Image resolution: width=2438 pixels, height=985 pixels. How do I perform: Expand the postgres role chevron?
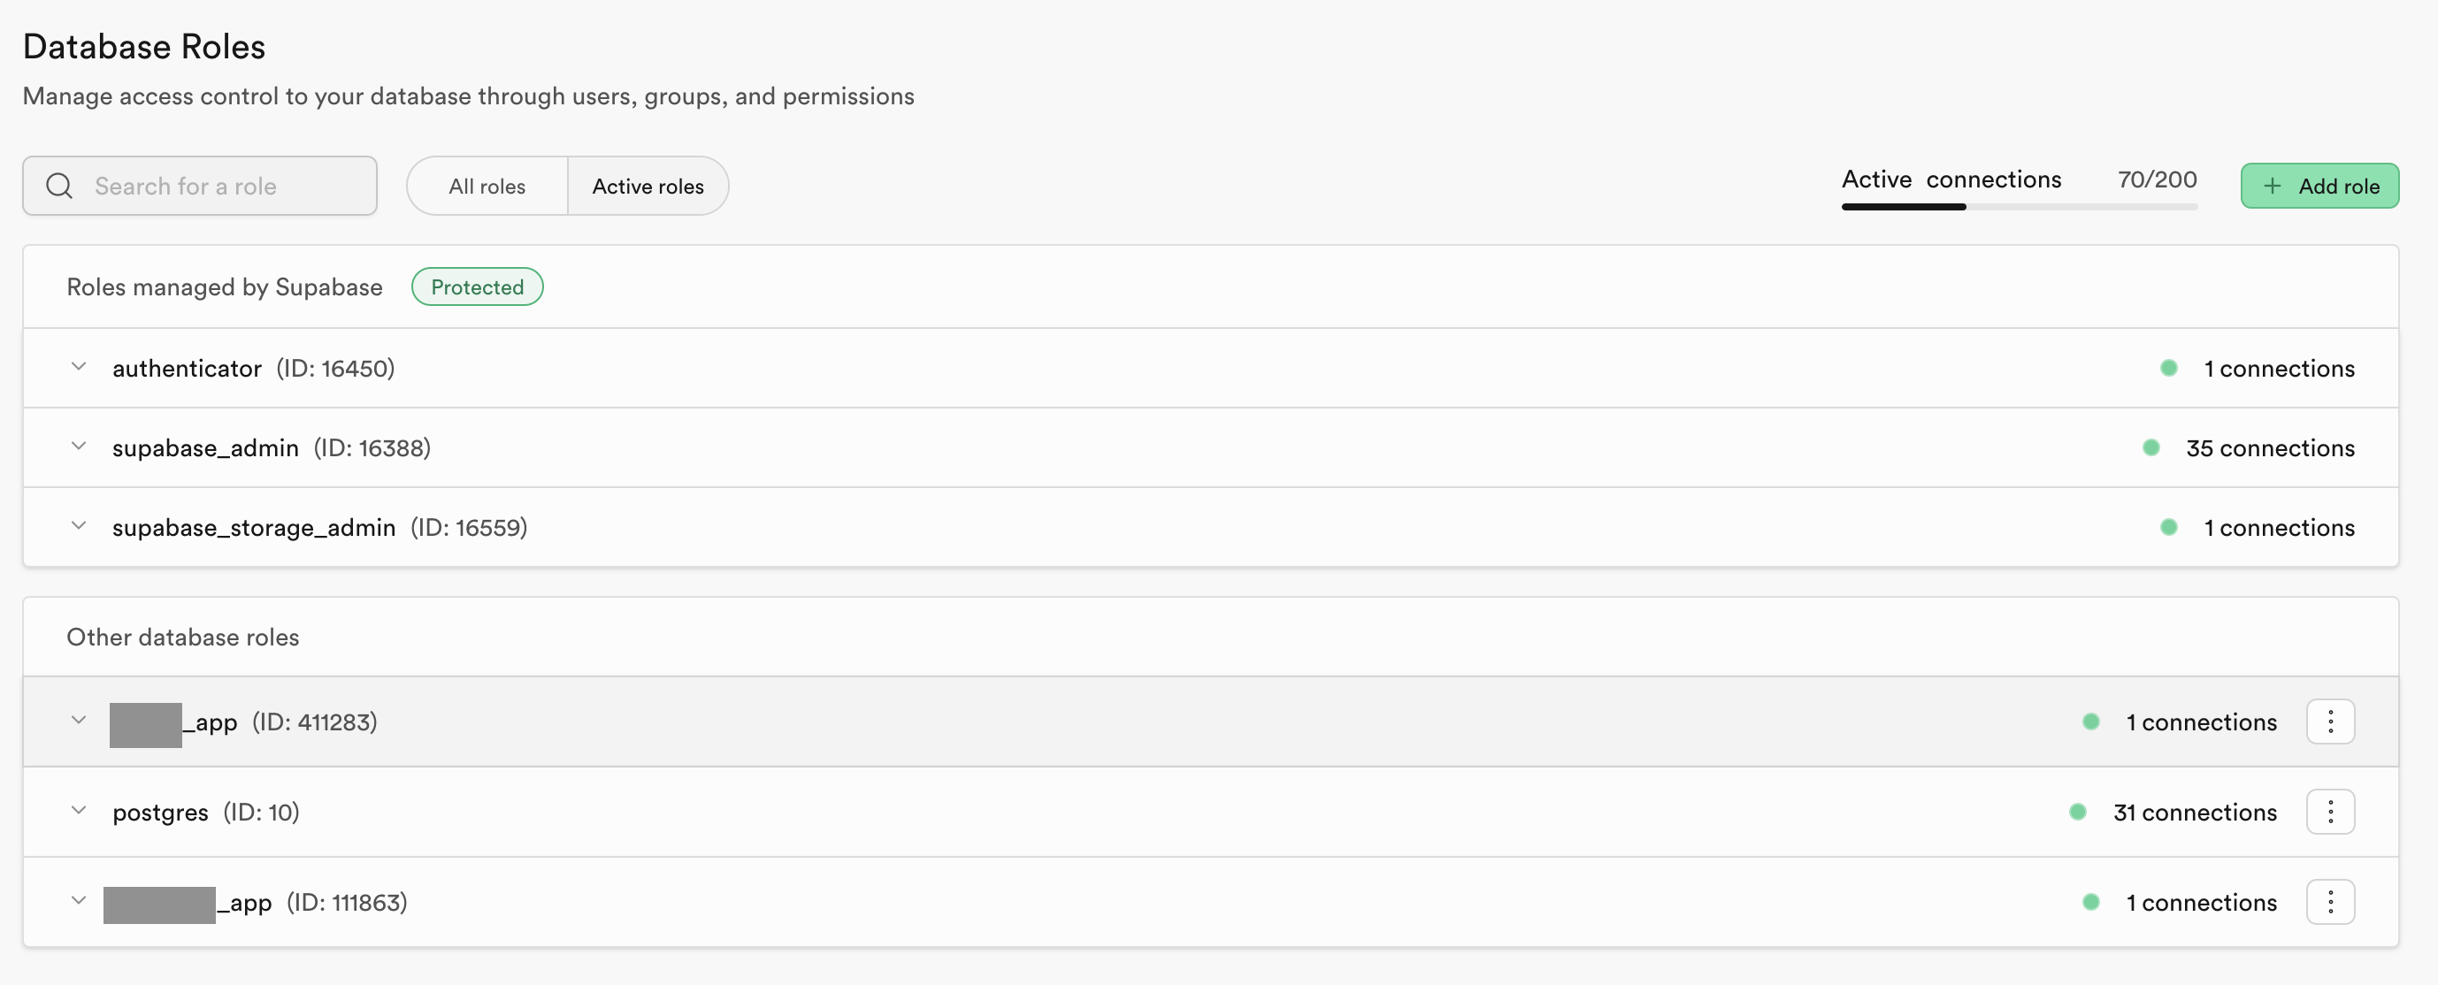79,811
